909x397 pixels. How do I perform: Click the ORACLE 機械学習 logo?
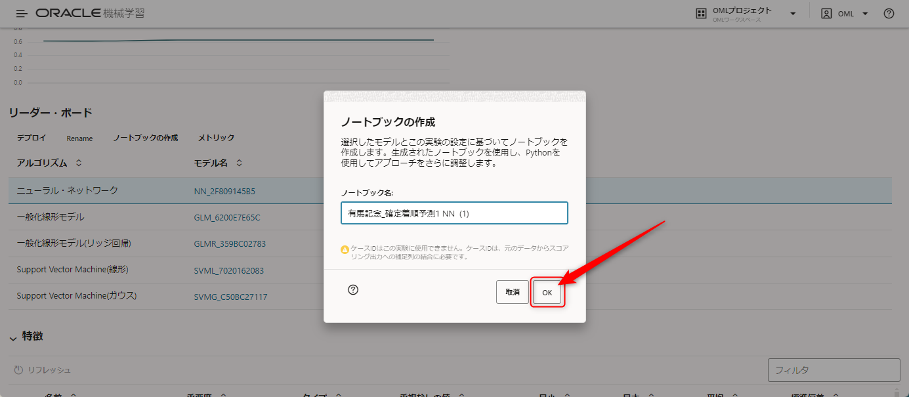(90, 13)
